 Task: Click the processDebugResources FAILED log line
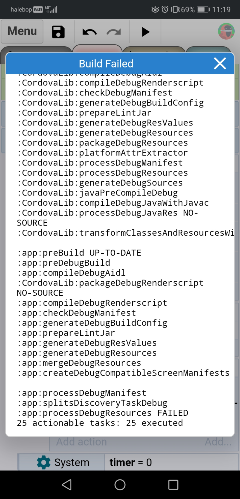point(103,413)
